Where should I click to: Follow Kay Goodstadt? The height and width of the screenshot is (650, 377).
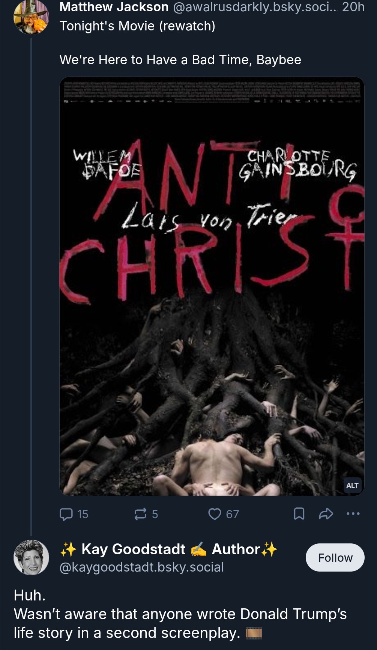click(335, 558)
